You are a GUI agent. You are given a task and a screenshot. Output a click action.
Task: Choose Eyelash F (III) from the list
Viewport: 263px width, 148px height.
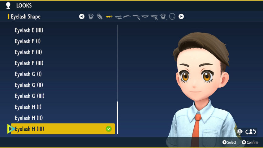pyautogui.click(x=29, y=63)
